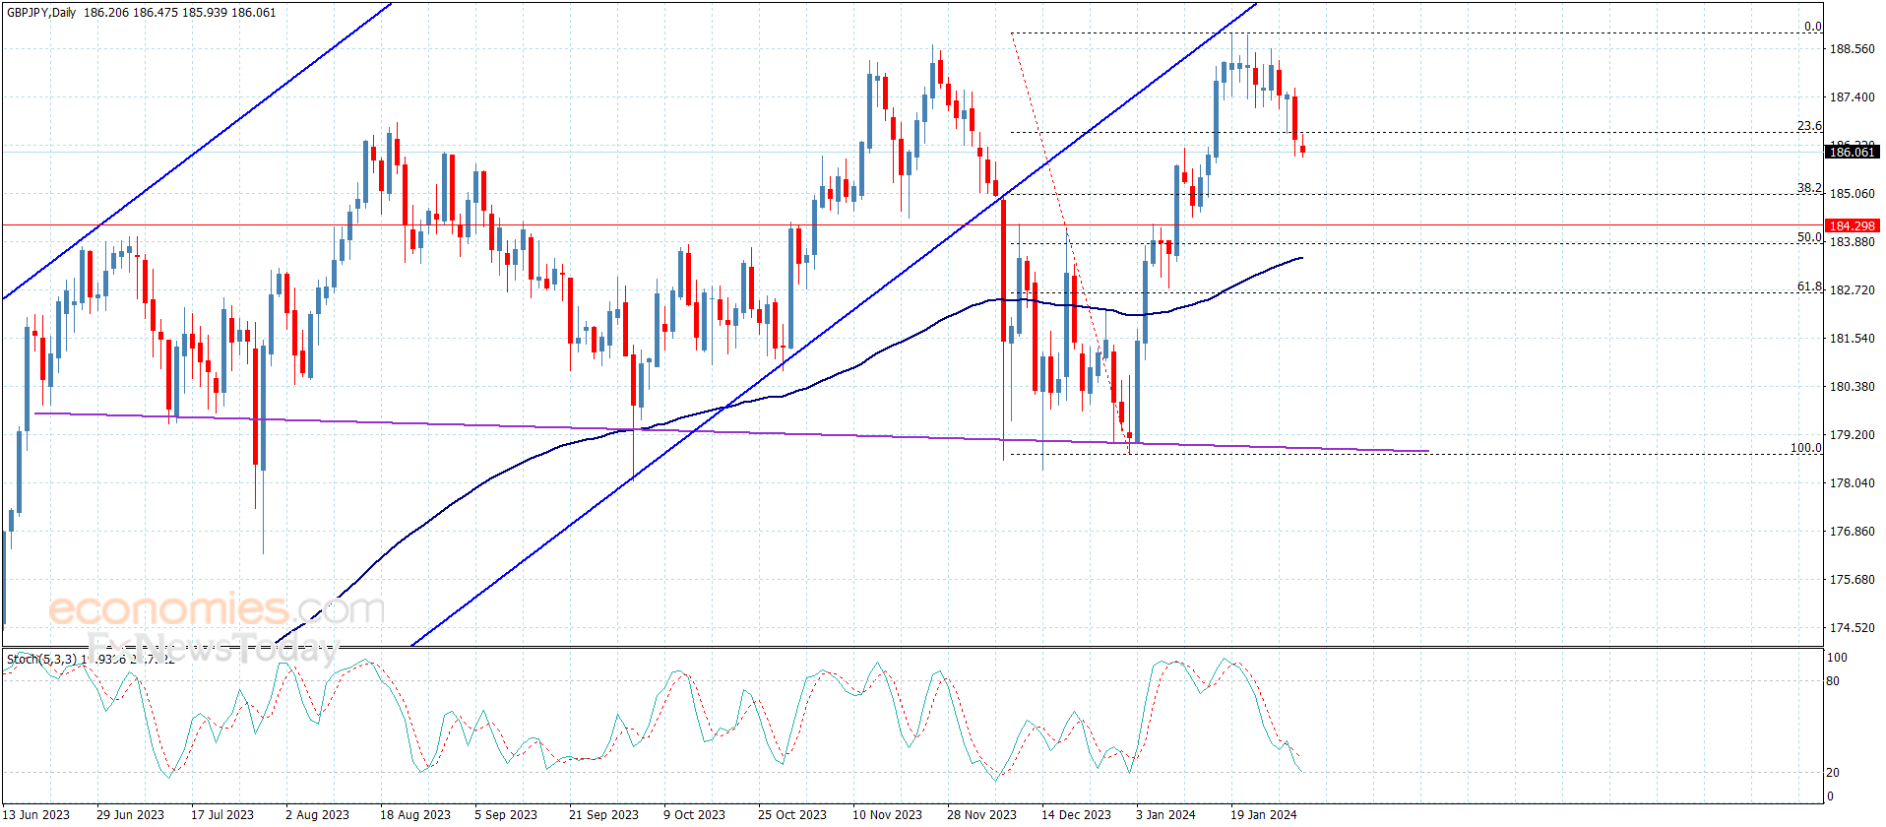Click the Stoch(5,3,3) indicator label
This screenshot has width=1886, height=827.
click(41, 659)
